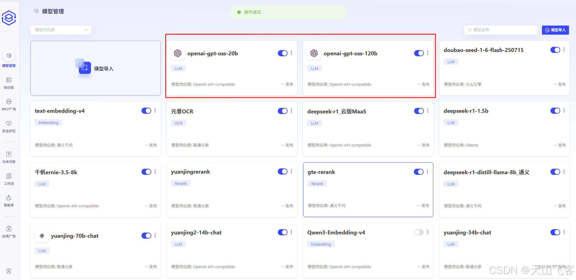
Task: Toggle off doubao-seed-1-6-flash-250715
Action: (555, 50)
